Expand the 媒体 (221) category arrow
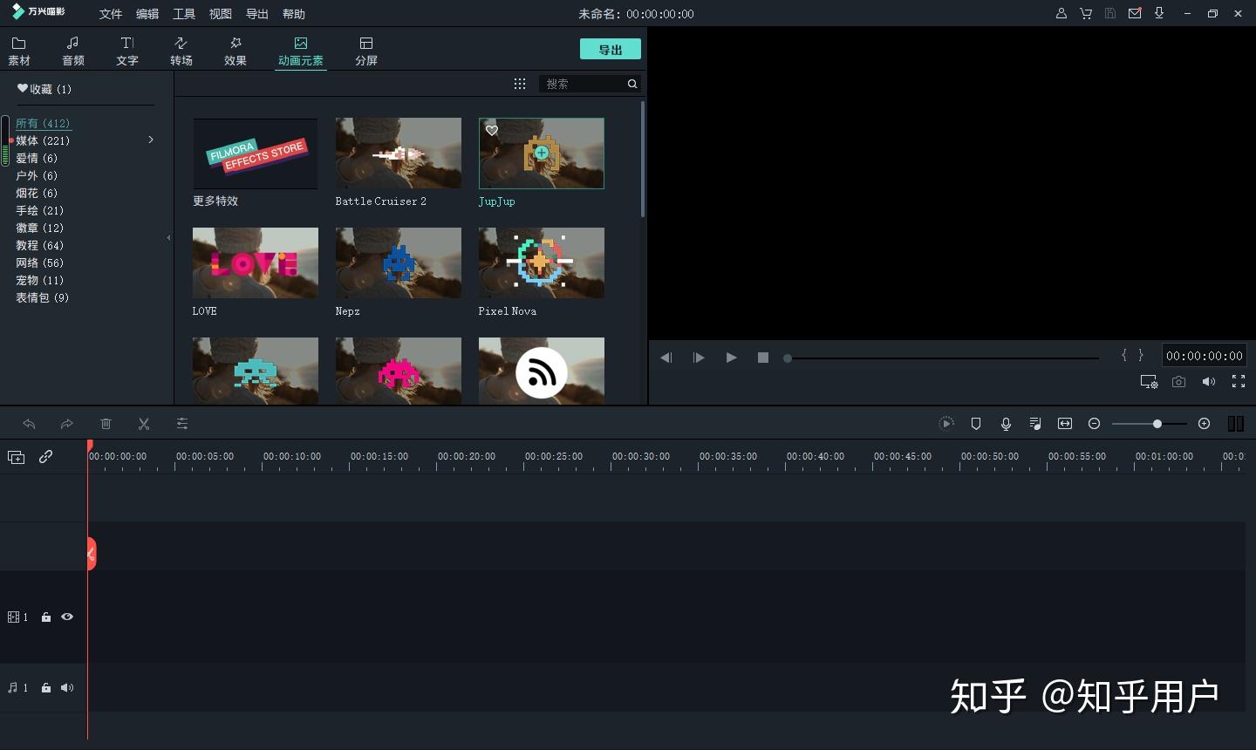The height and width of the screenshot is (750, 1256). [x=151, y=140]
